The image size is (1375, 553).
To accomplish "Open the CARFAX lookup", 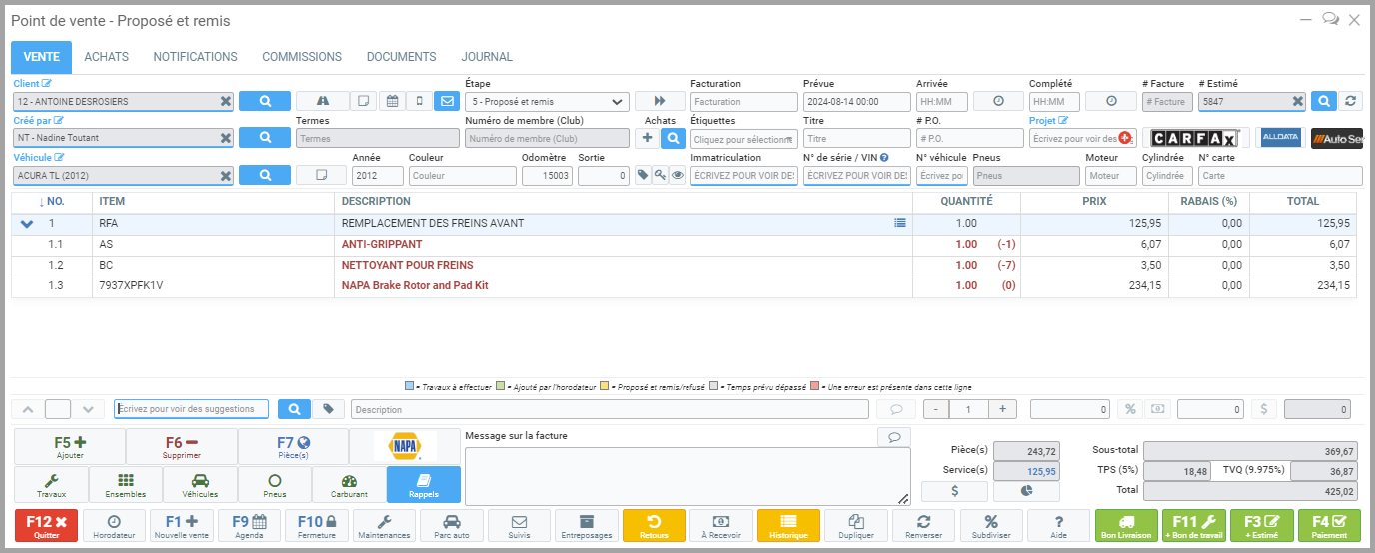I will [x=1195, y=138].
